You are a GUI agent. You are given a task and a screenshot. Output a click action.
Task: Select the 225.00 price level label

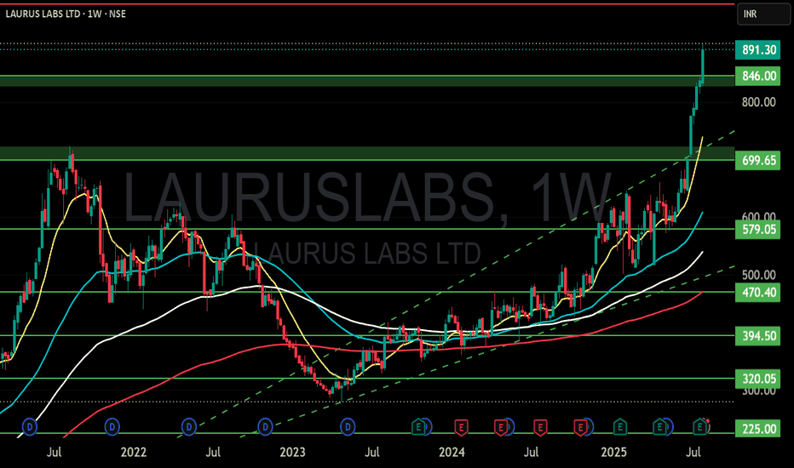tap(757, 429)
